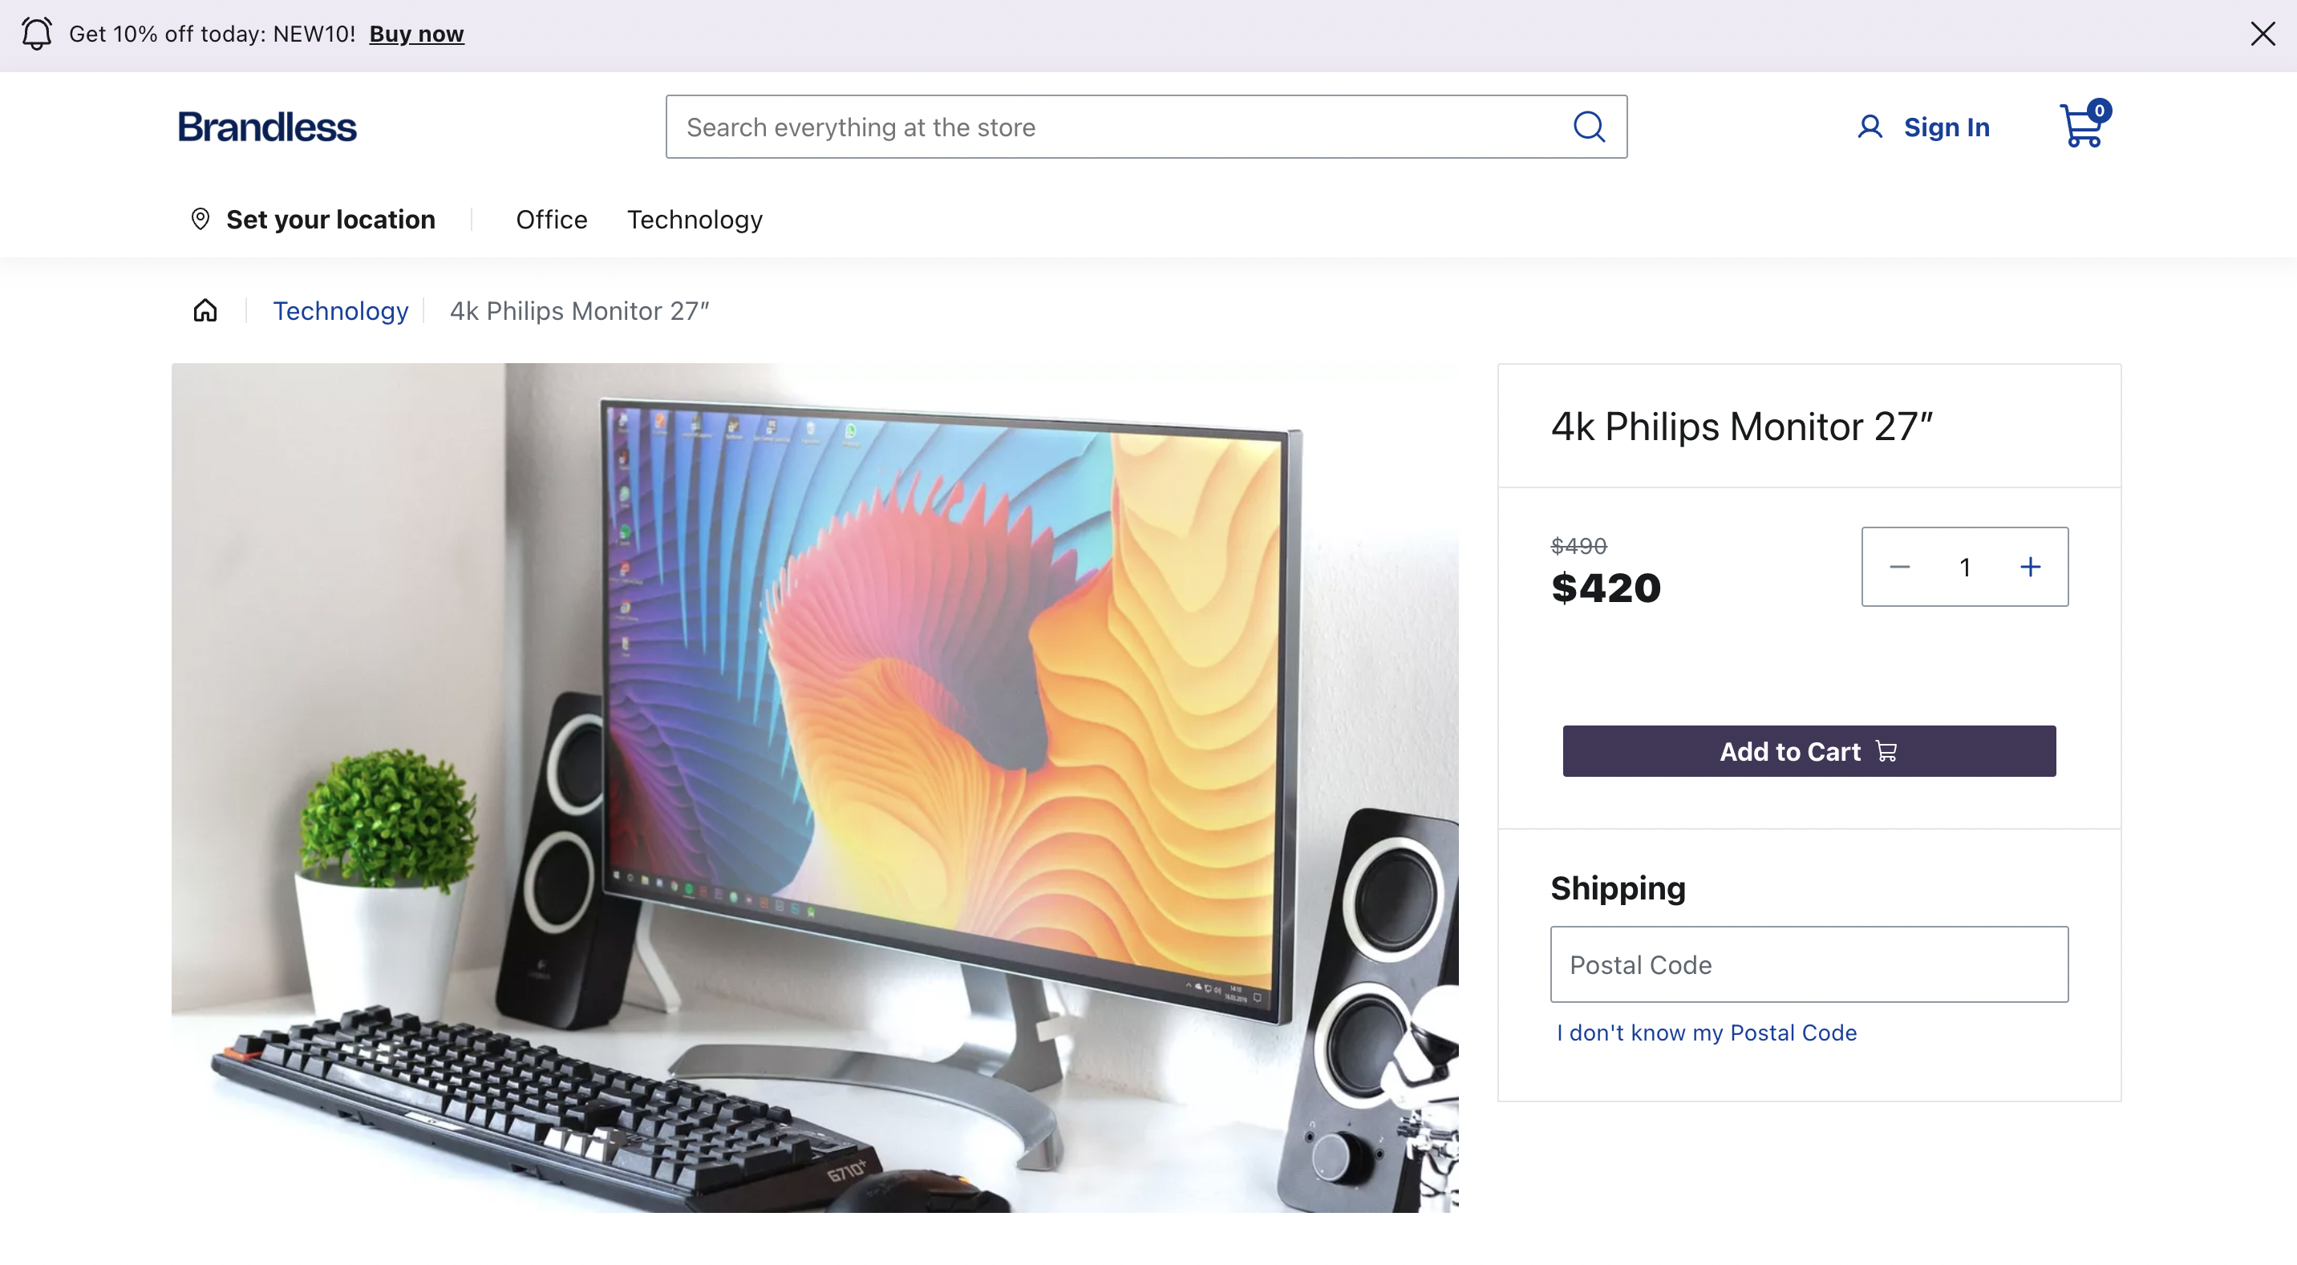Screen dimensions: 2297x1265
Task: Click the Add to Cart button
Action: (1809, 751)
